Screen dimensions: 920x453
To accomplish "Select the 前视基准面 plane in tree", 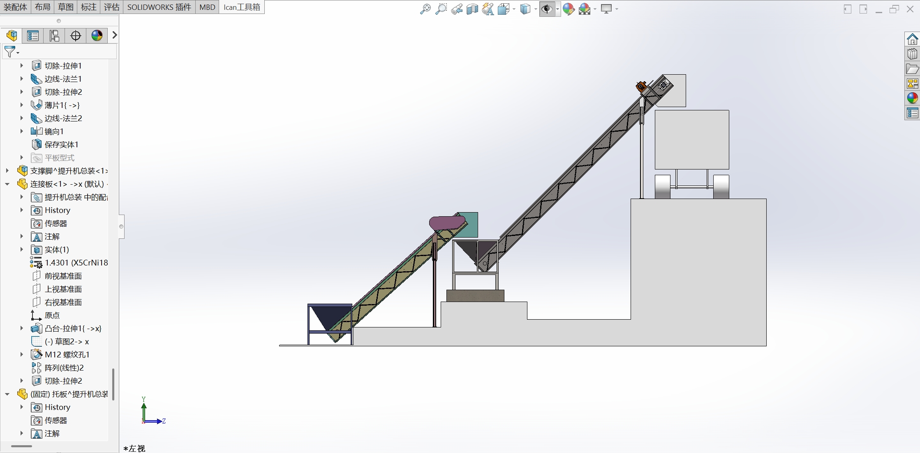I will pyautogui.click(x=63, y=276).
